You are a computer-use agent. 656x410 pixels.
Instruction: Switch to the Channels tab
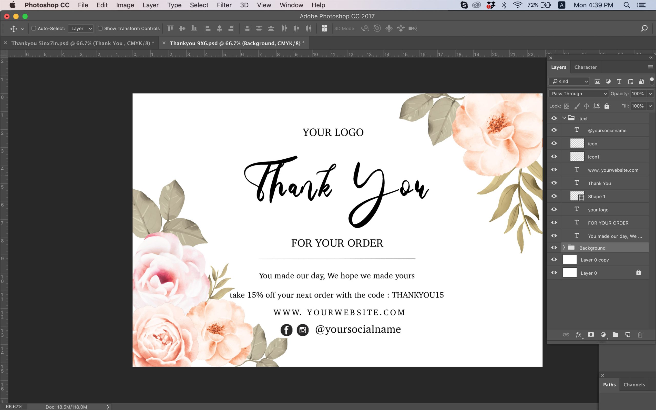[634, 385]
